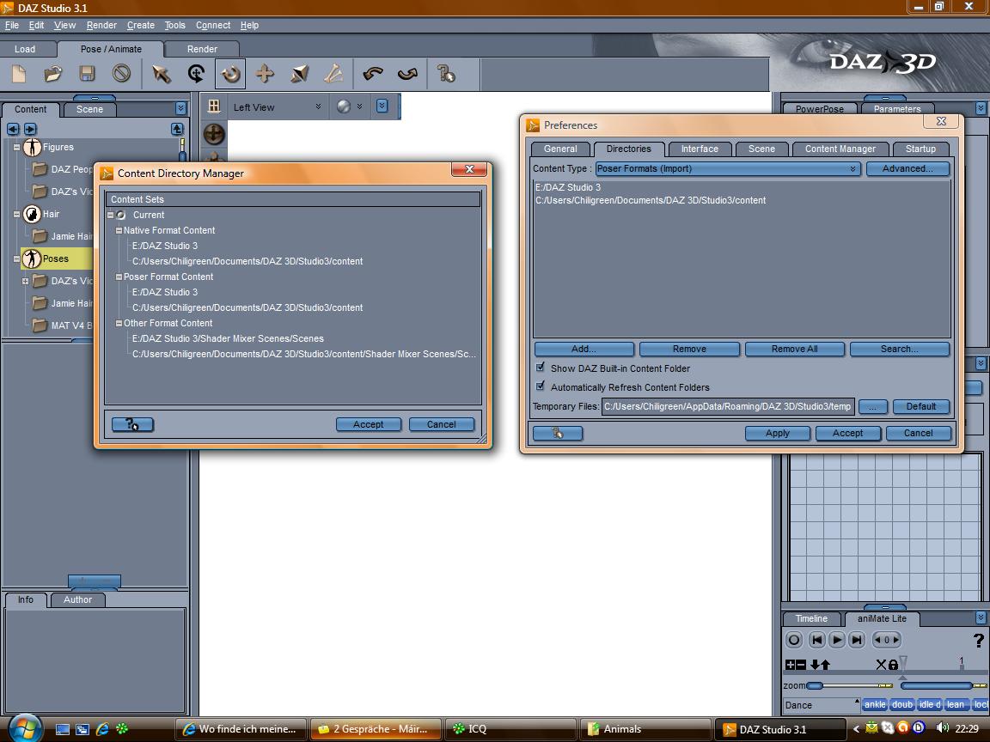
Task: Open a file with the folder toolbar icon
Action: tap(53, 74)
